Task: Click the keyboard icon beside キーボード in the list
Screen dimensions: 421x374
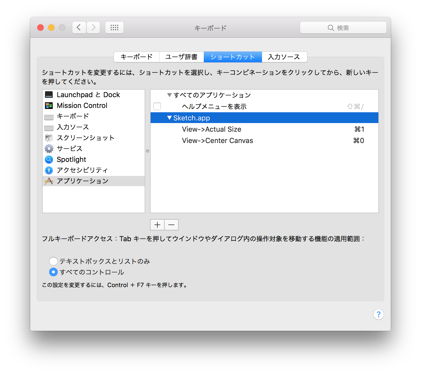Action: click(x=49, y=117)
